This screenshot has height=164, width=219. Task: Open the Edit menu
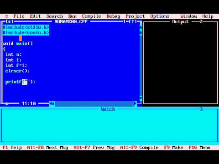[35, 16]
